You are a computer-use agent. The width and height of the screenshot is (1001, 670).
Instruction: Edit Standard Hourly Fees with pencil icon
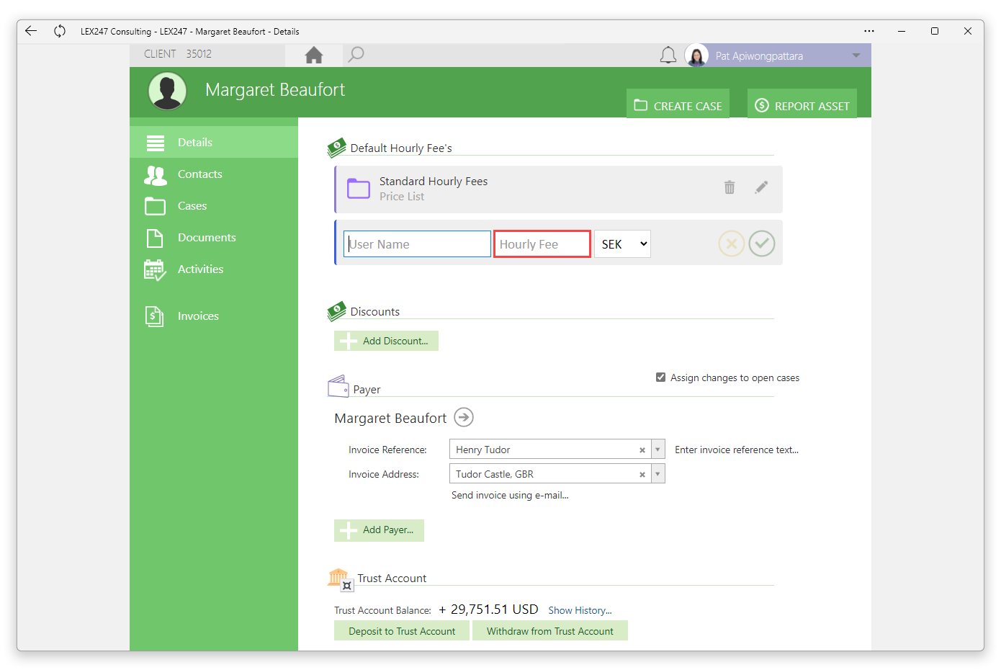tap(761, 187)
